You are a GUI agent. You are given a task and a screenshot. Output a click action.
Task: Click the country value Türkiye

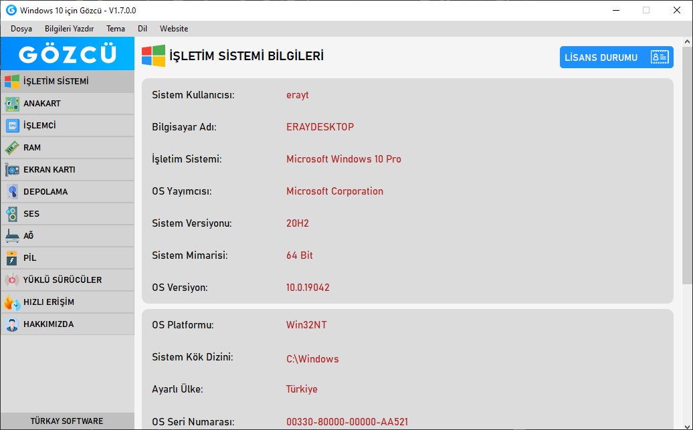(302, 389)
